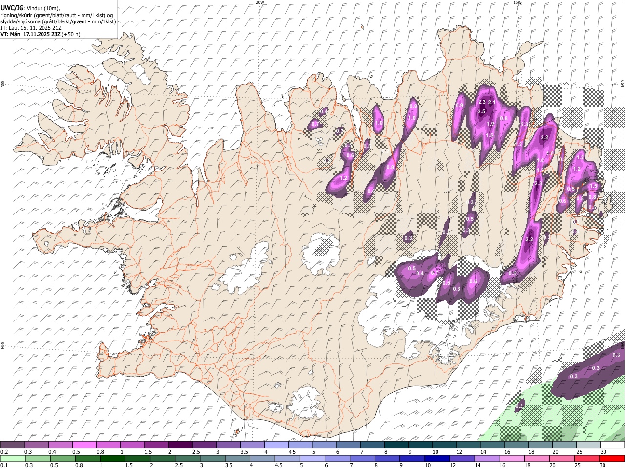
Task: Pick the lower legend swatch between 20 and 25
Action: [x=562, y=459]
